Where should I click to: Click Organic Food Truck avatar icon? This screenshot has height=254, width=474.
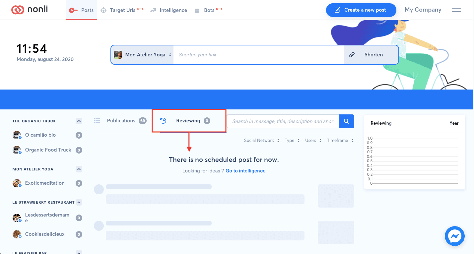coord(17,150)
